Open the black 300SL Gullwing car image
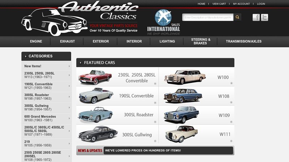 (x=98, y=134)
